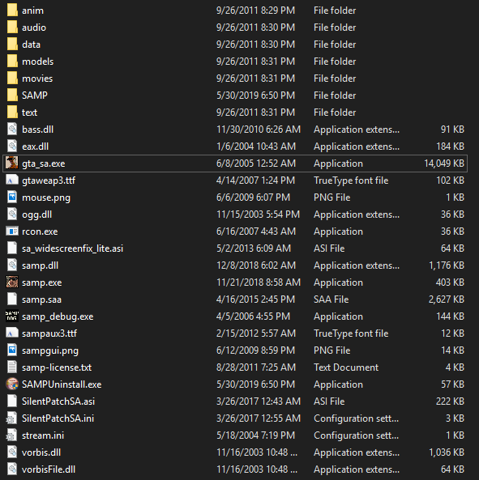
Task: Click the date 6/8/2005 12:52 AM
Action: point(256,164)
